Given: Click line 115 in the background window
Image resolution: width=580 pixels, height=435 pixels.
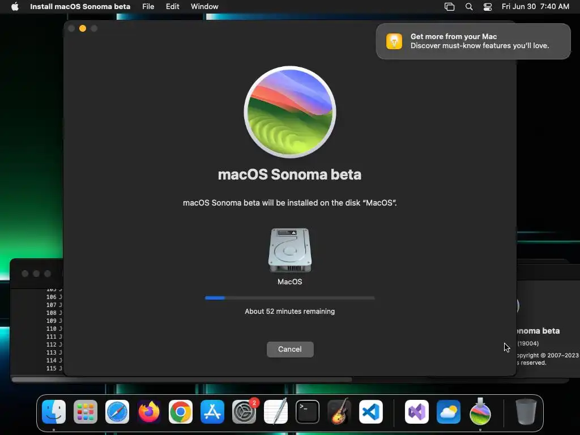Looking at the screenshot, I should click(x=54, y=368).
